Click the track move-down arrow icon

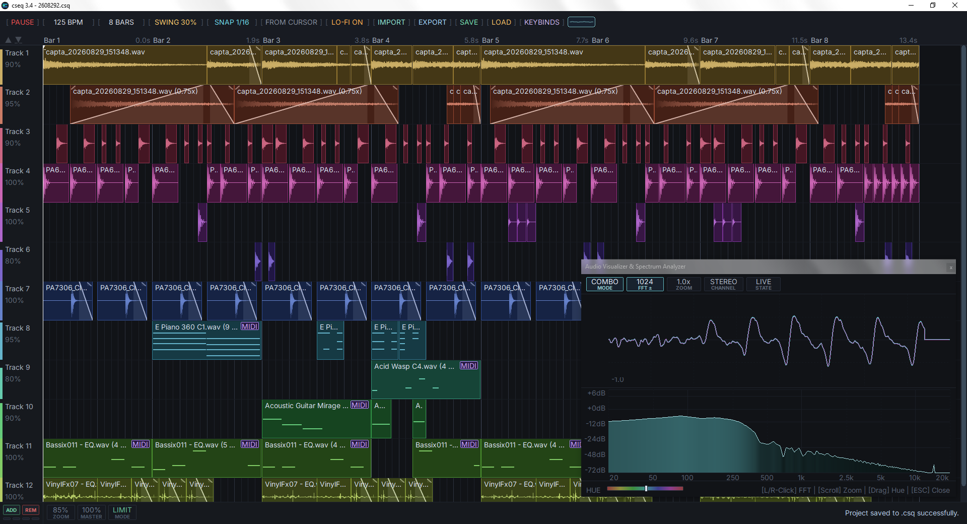point(19,40)
